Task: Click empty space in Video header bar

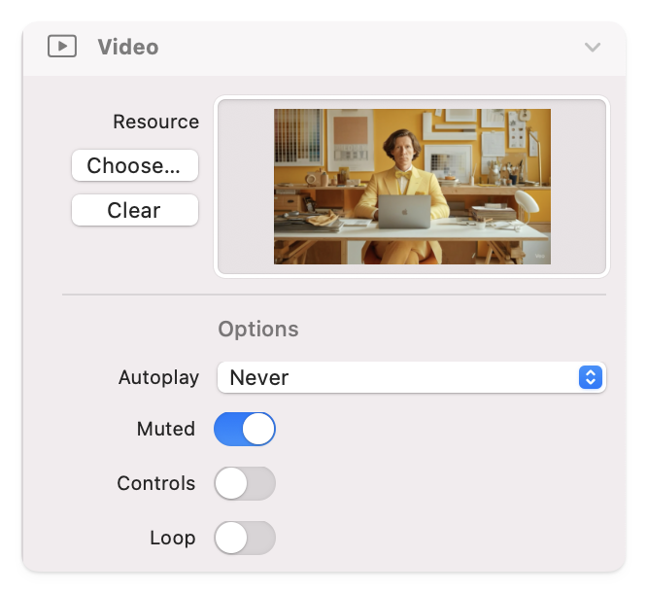Action: [369, 47]
